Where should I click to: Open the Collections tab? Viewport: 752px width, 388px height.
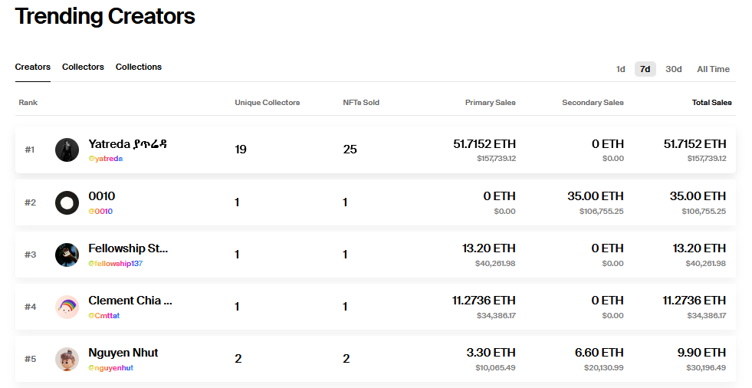pyautogui.click(x=139, y=67)
